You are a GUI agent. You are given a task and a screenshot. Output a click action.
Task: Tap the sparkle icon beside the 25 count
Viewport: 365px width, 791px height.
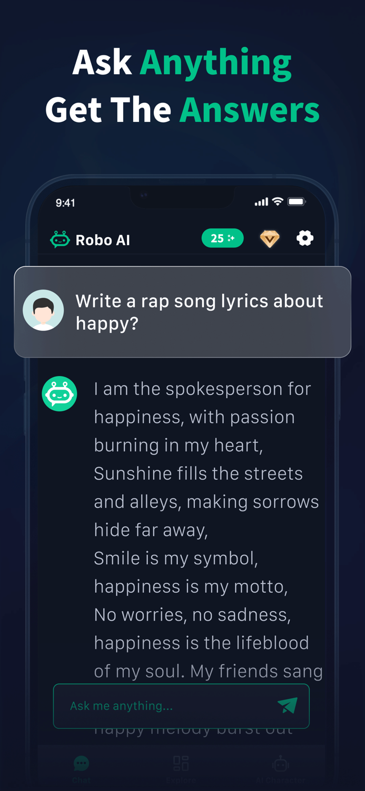click(x=233, y=238)
